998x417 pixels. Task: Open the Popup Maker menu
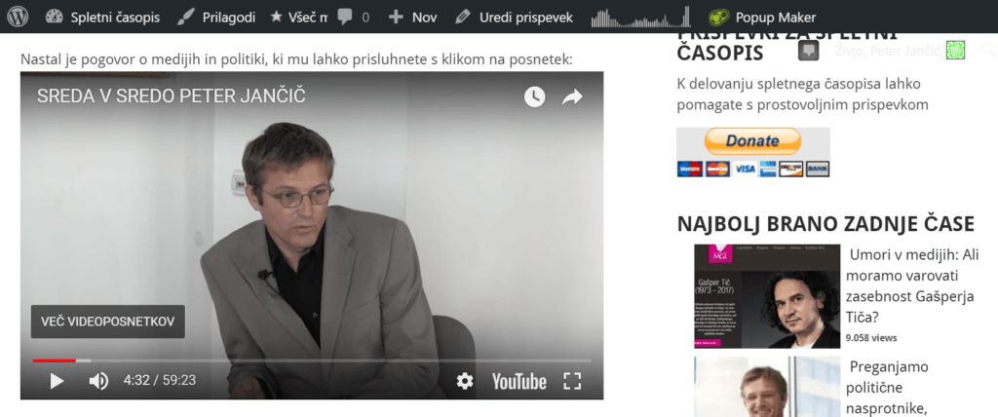(x=762, y=18)
